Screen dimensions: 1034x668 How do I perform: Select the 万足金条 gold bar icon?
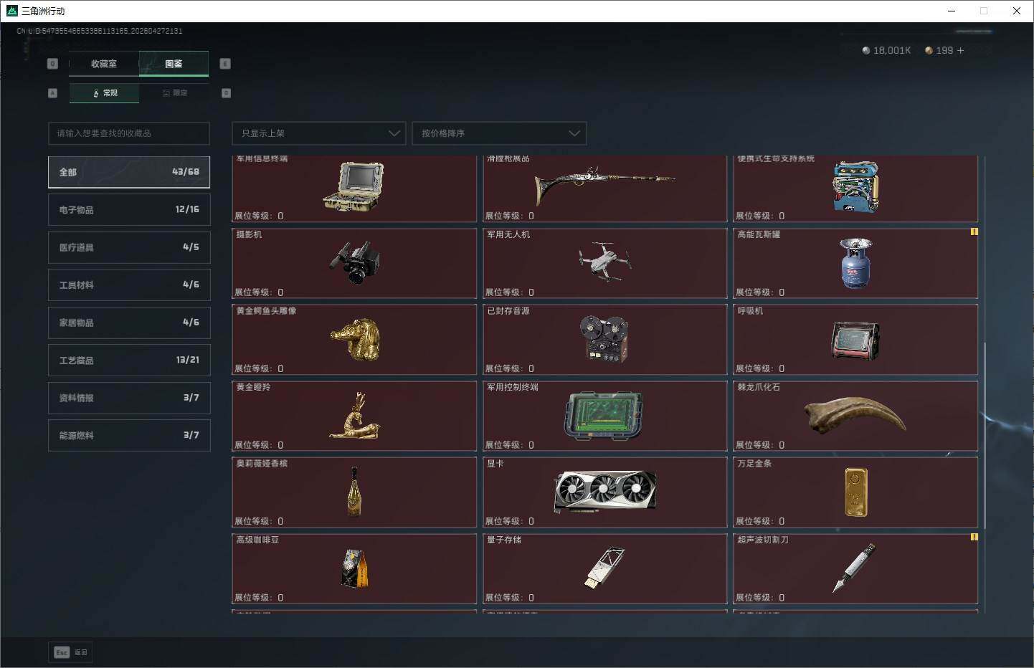(855, 492)
